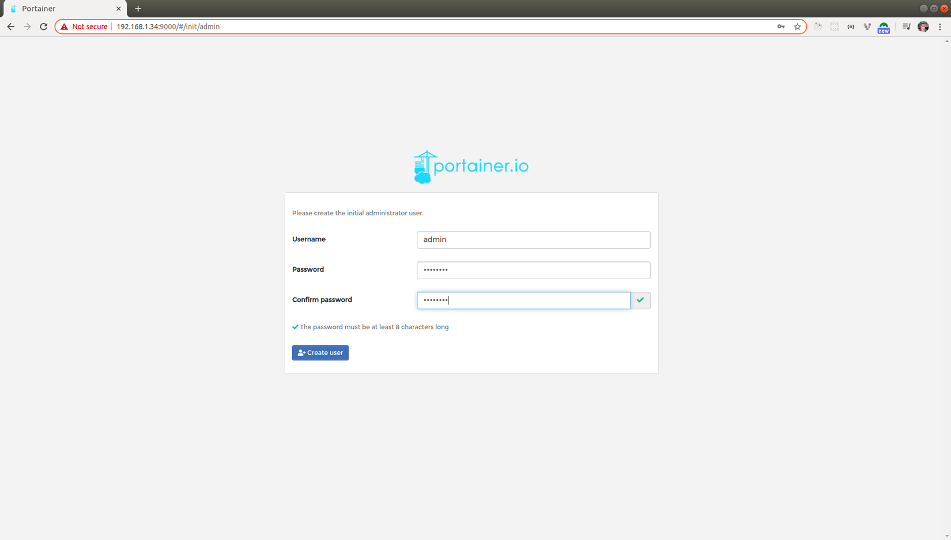951x540 pixels.
Task: Open the green extension with 'new' badge
Action: coord(884,28)
